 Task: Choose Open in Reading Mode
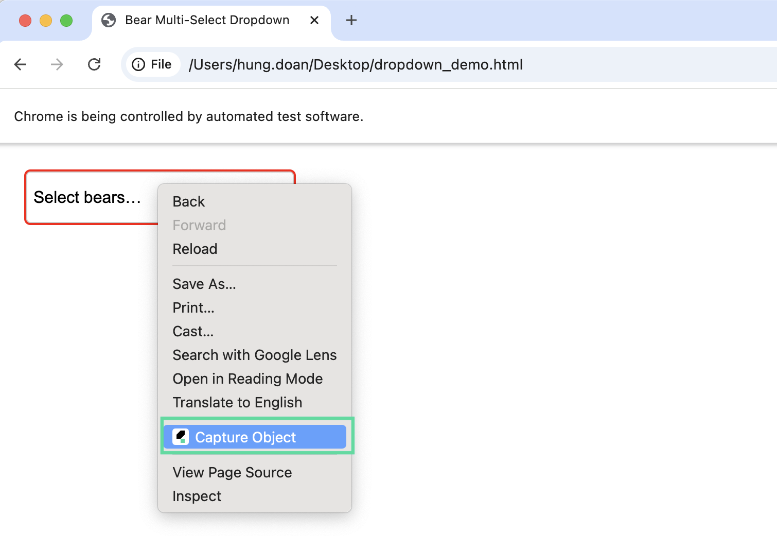(248, 379)
